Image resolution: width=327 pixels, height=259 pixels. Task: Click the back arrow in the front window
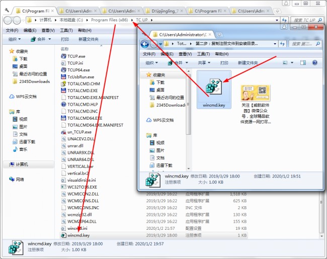(x=145, y=44)
